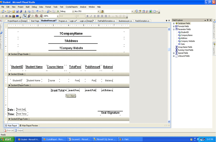Expand the Unbound Fields node
The height and width of the screenshot is (142, 216).
(174, 56)
